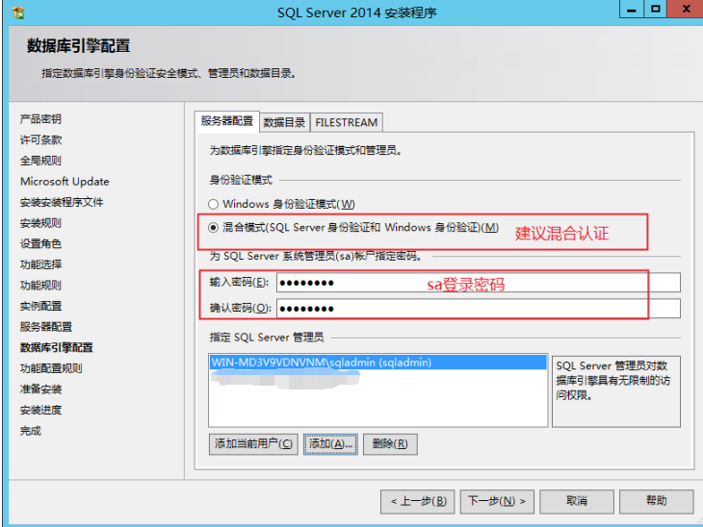Select Mixed Mode authentication radio button
This screenshot has height=527, width=703.
(214, 228)
